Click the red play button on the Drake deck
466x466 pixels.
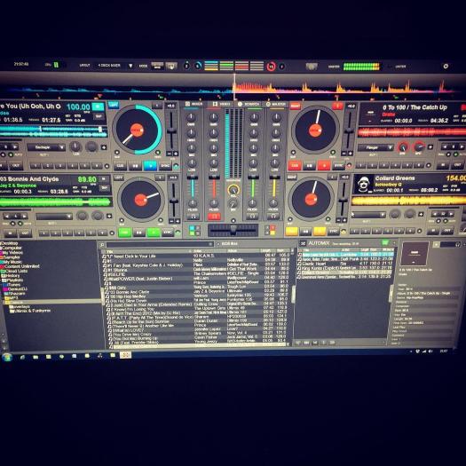click(324, 165)
